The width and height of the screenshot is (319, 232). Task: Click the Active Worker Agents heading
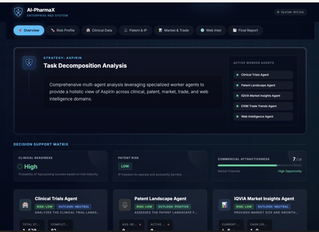pos(253,63)
